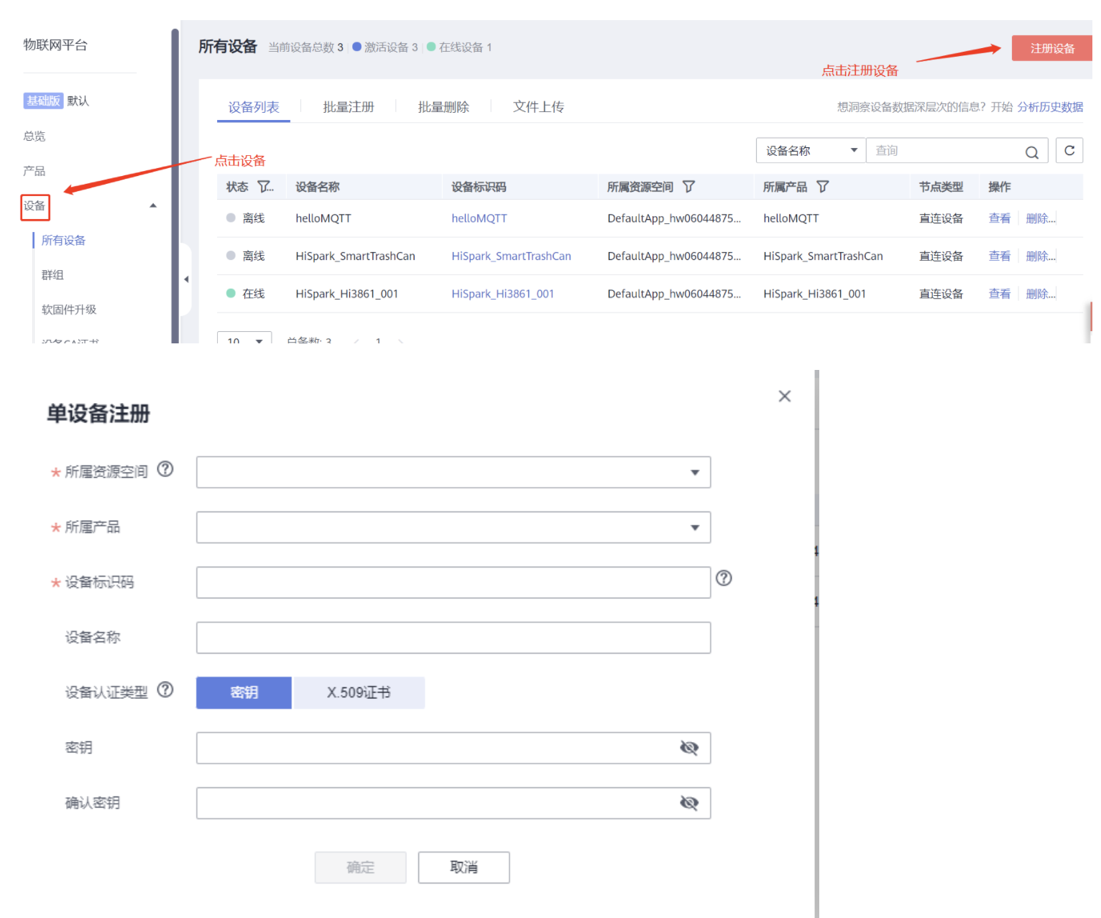Show password in the 确认密钥 field
Image resolution: width=1101 pixels, height=918 pixels.
tap(688, 803)
